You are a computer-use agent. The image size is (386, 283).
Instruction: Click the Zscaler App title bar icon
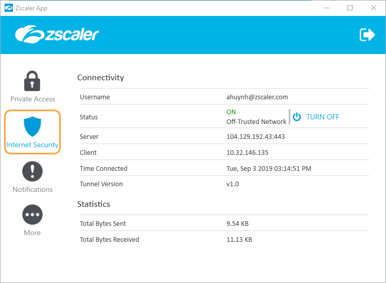tap(9, 8)
